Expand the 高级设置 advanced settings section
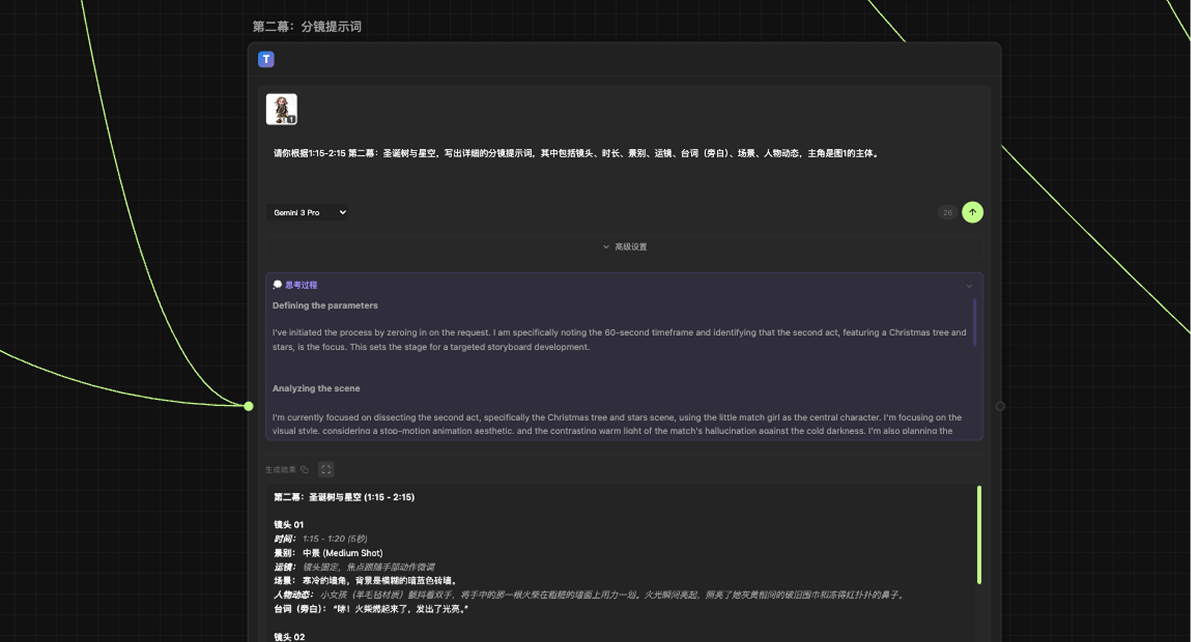This screenshot has height=642, width=1191. pyautogui.click(x=624, y=247)
